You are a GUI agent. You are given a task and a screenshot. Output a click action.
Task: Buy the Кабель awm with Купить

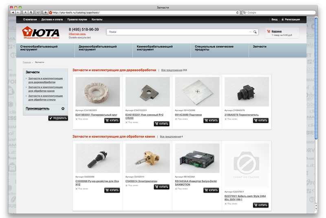pyautogui.click(x=261, y=205)
